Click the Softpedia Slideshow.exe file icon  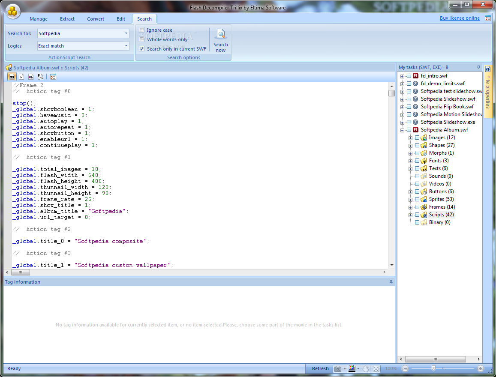coord(416,122)
